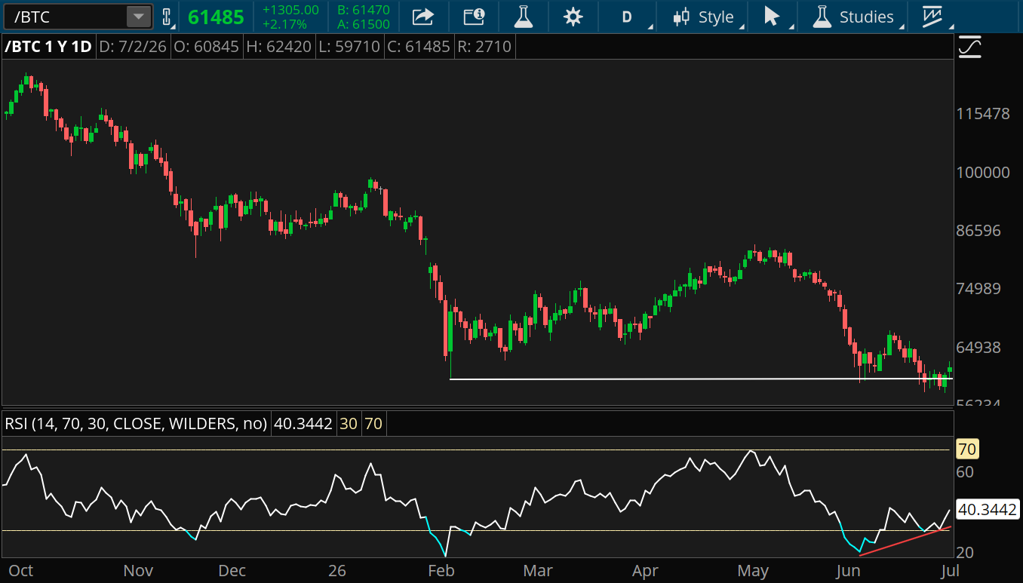Click the Mar label on time axis
The width and height of the screenshot is (1023, 583).
[x=537, y=571]
